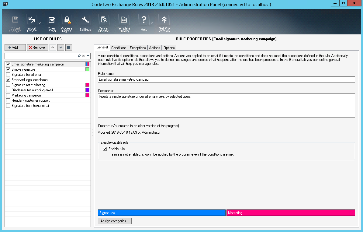Click the Assign categories... button
Screen dimensions: 363x232
pos(115,221)
